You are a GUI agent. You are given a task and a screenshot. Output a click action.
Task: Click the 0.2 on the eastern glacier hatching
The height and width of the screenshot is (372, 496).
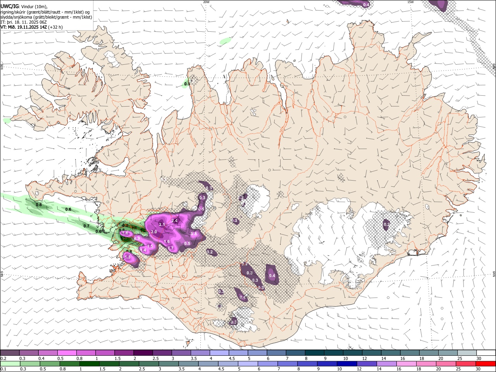pyautogui.click(x=386, y=224)
